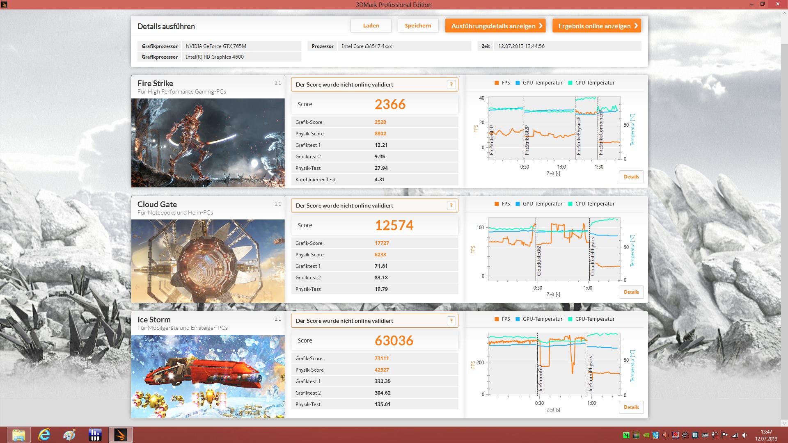Expand Ausführungsdetails anzeigen
The image size is (788, 443).
pos(495,26)
